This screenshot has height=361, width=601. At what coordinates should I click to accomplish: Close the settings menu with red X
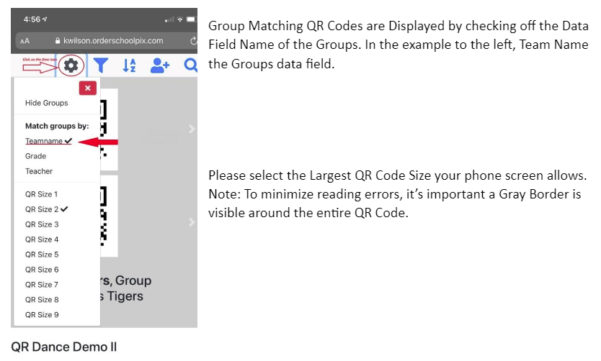88,88
